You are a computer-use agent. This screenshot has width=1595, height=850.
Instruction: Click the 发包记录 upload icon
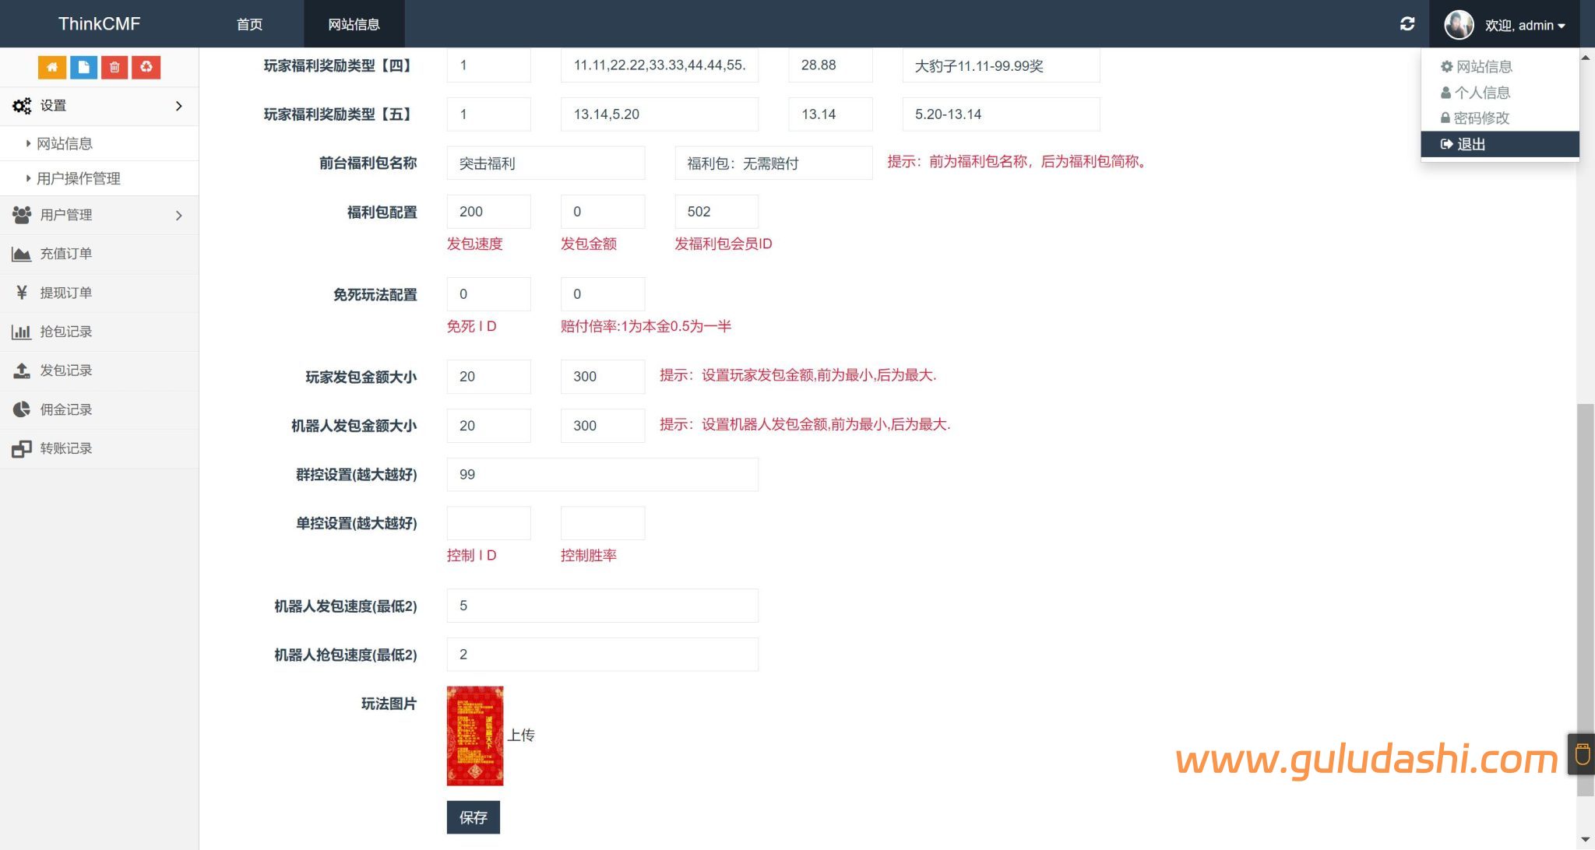21,371
